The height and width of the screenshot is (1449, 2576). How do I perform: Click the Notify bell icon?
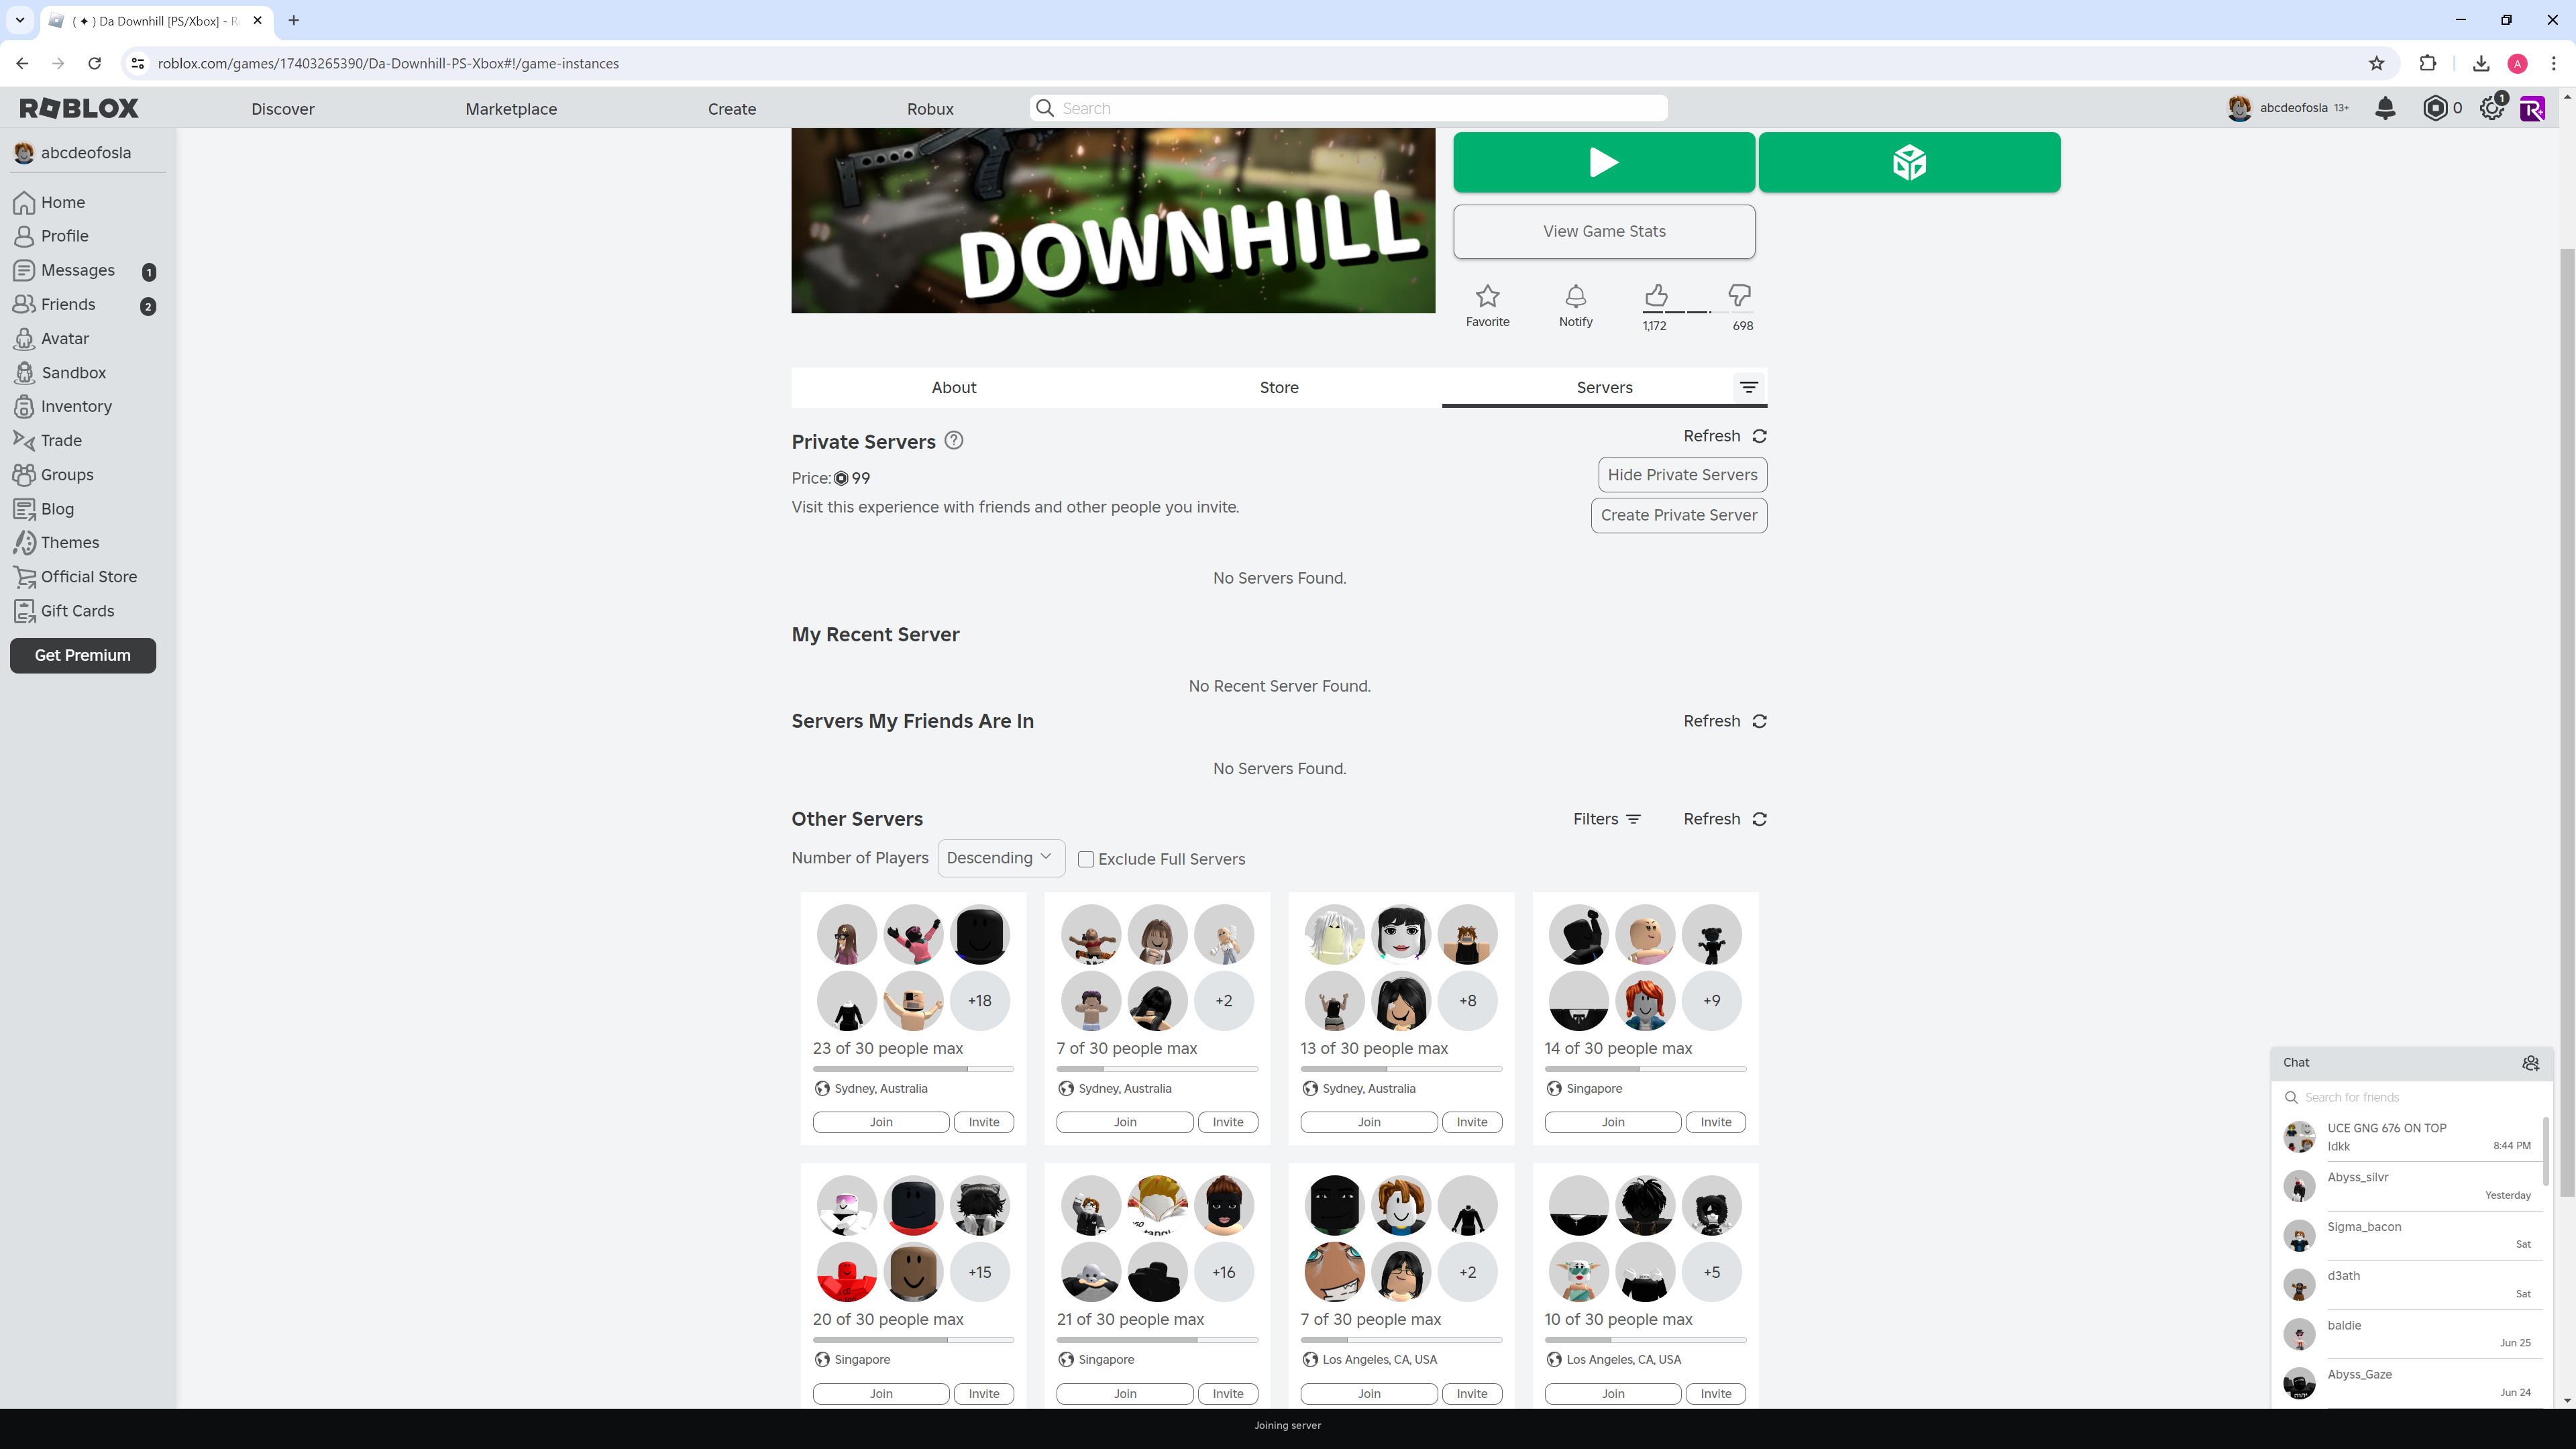point(1576,296)
